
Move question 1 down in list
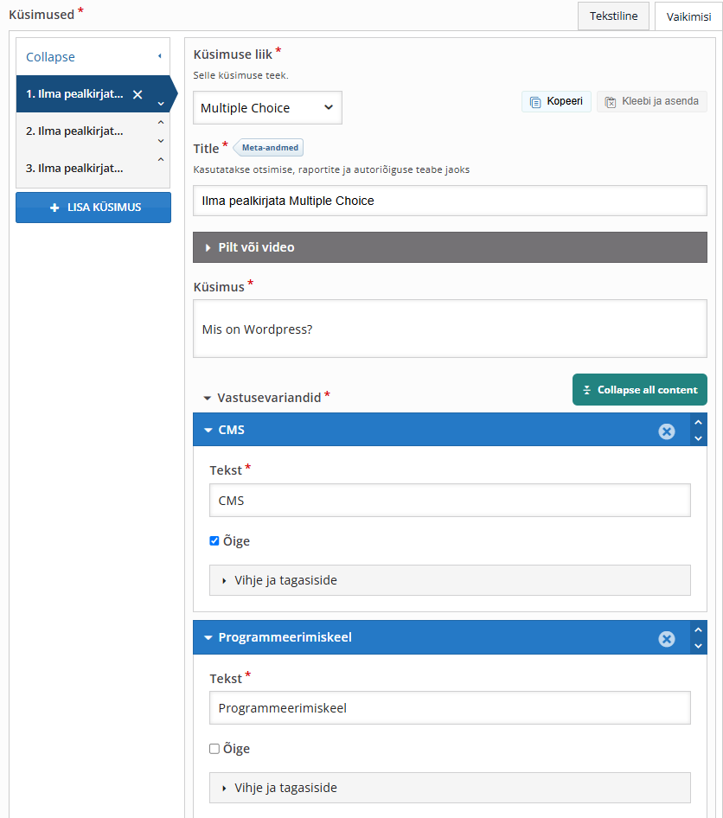click(161, 104)
